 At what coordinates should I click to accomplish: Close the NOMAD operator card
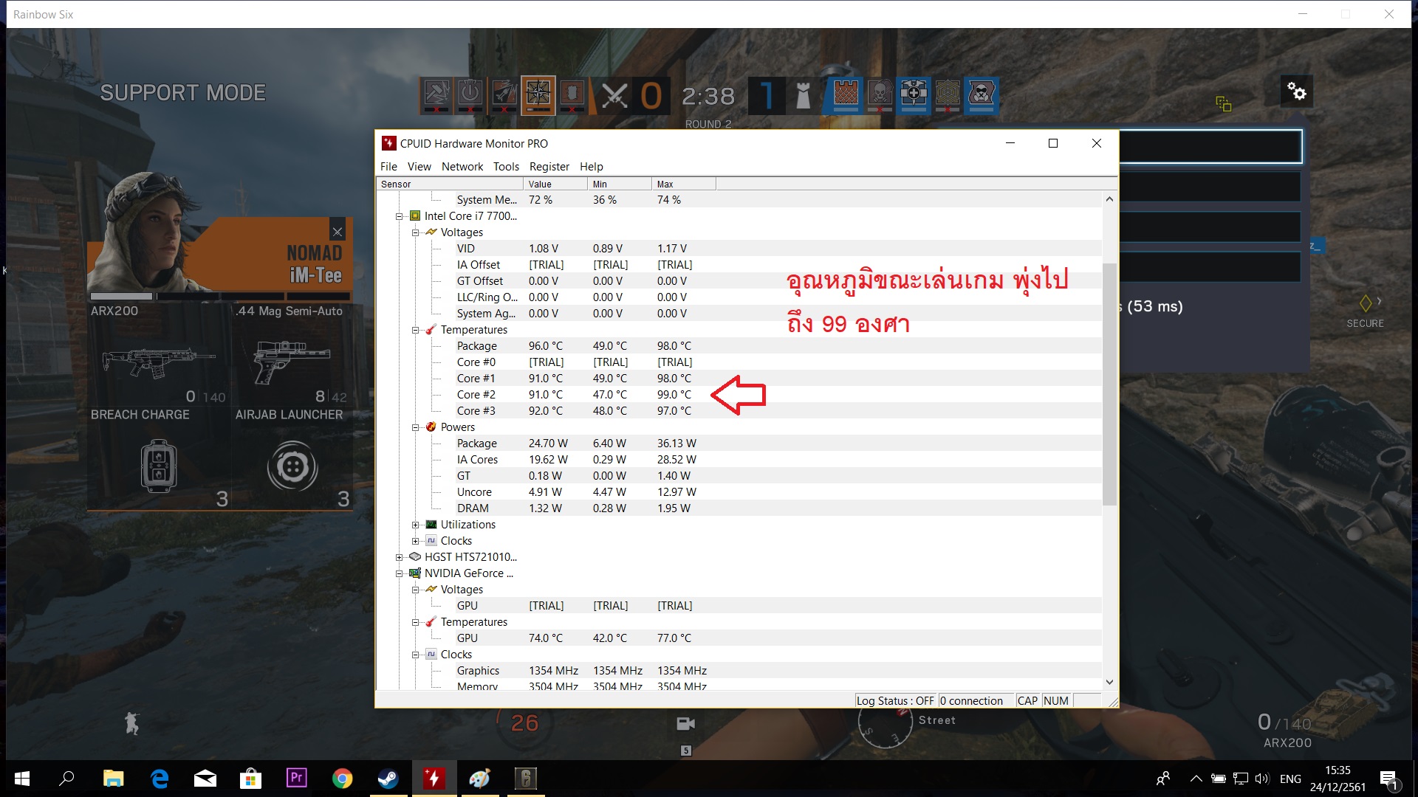coord(338,232)
